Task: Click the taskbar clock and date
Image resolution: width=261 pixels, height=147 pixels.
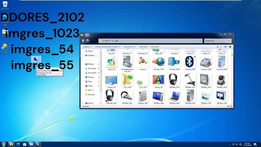Action: click(x=247, y=144)
